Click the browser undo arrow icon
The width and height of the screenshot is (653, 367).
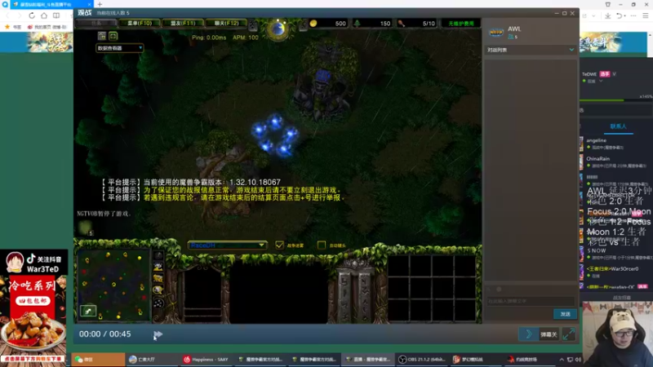620,15
